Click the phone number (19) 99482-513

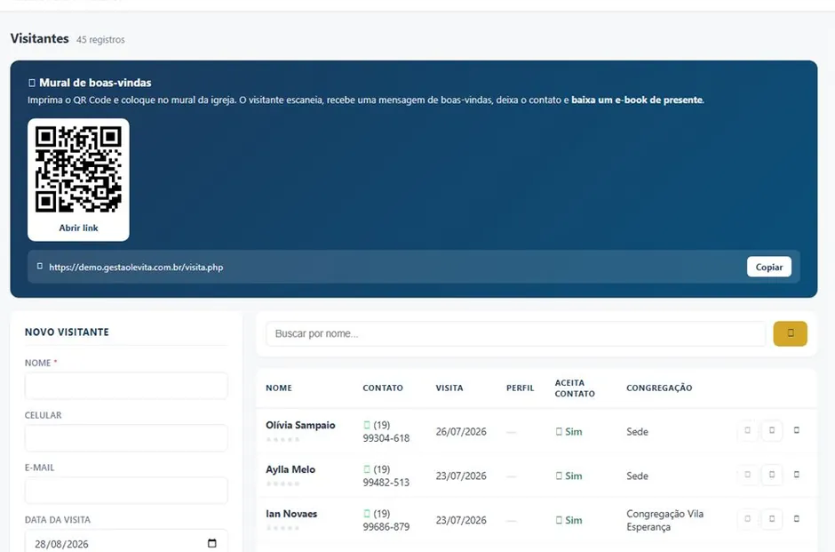tap(386, 476)
